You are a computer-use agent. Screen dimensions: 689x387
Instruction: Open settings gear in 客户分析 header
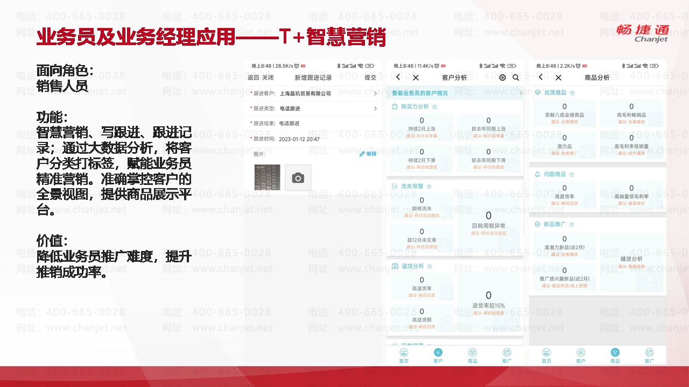coord(502,77)
